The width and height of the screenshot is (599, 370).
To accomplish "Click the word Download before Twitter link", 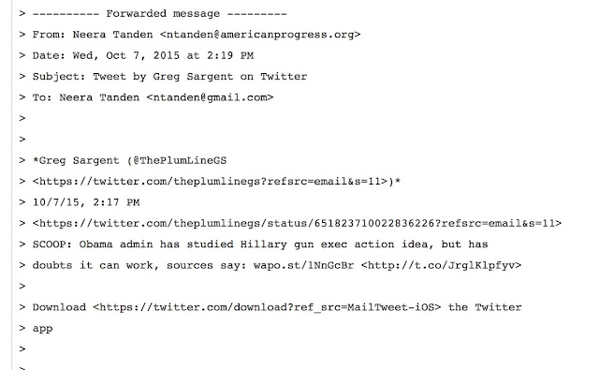I will 59,307.
